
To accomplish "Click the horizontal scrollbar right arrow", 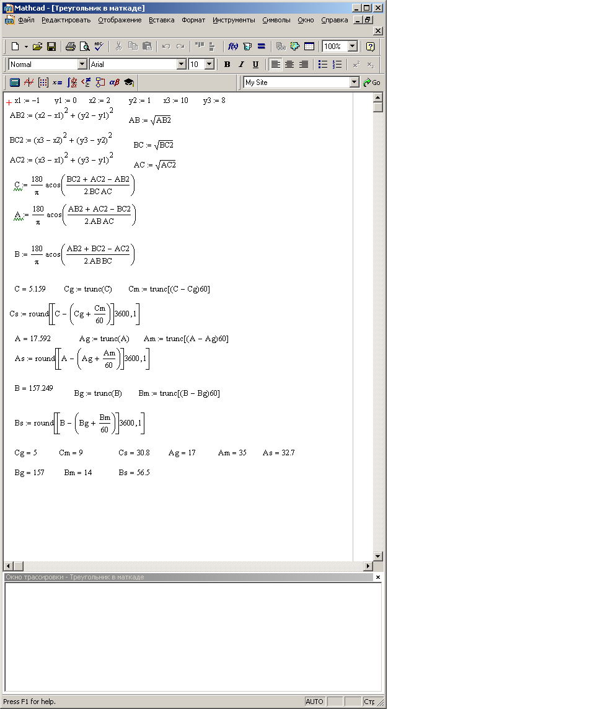I will 368,566.
